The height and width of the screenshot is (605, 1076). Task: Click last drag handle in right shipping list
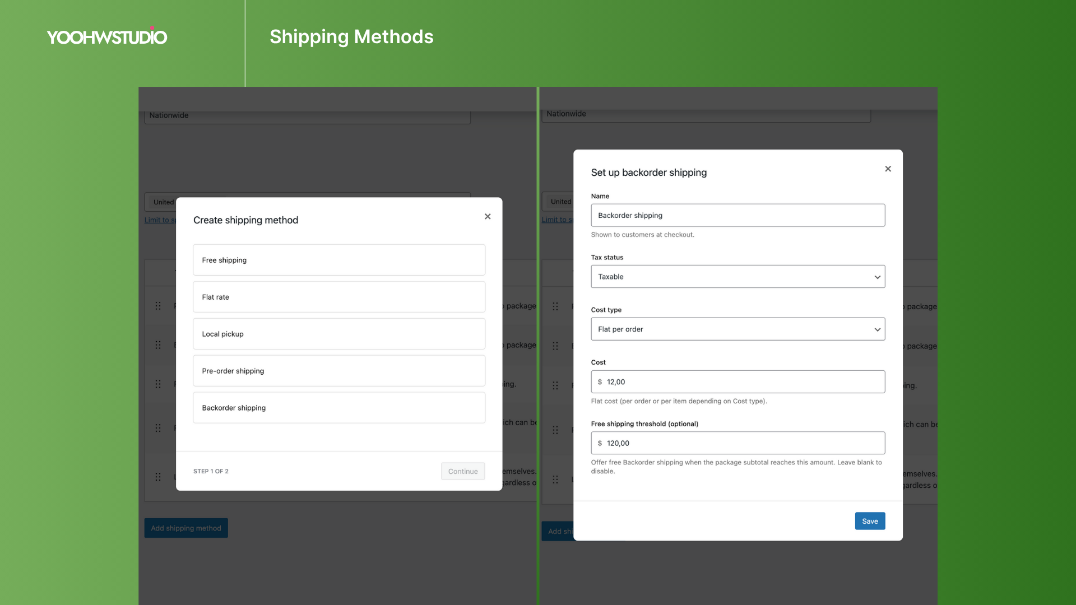[x=555, y=480]
